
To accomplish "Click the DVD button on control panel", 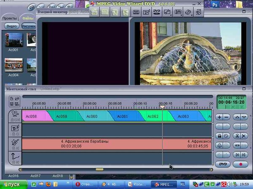I will click(223, 164).
